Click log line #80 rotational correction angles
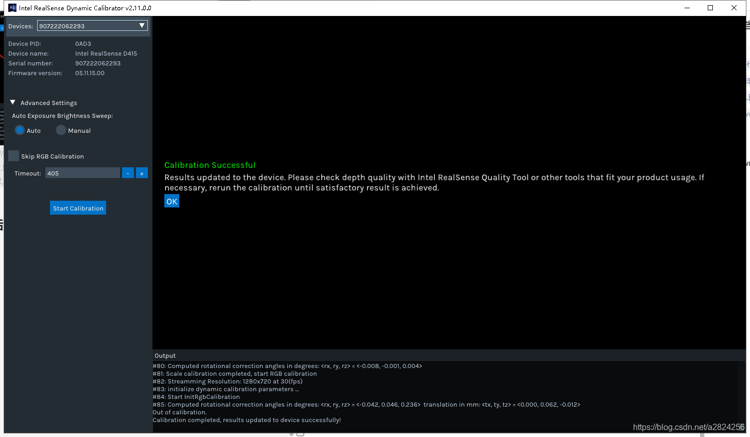This screenshot has width=750, height=437. (x=287, y=366)
